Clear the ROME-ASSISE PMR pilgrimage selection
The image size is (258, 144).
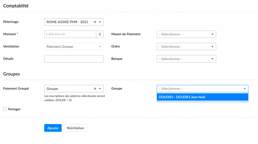click(x=95, y=22)
